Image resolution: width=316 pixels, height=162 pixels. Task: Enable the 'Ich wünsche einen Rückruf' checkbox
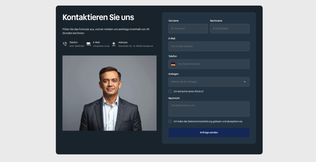point(170,91)
